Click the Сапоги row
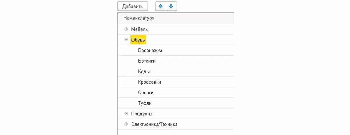The image size is (350, 135). click(146, 93)
